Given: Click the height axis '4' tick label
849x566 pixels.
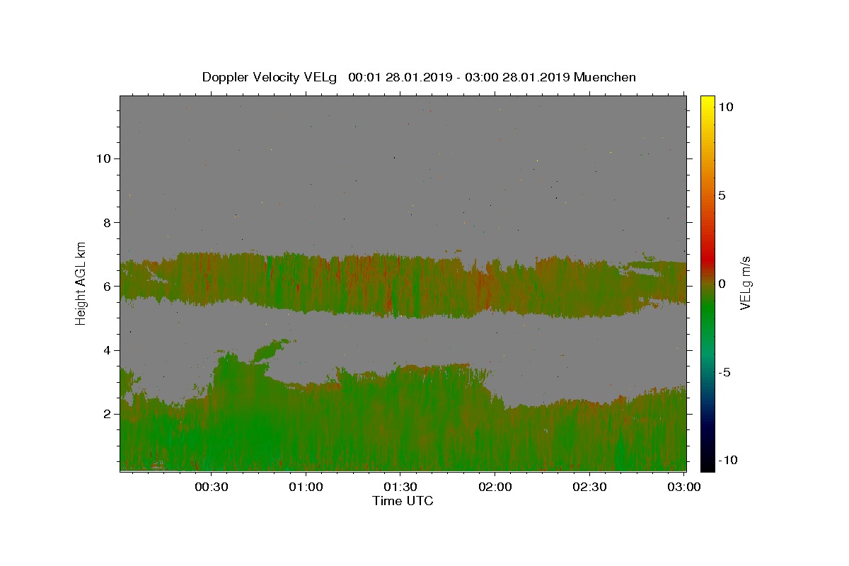Looking at the screenshot, I should click(x=106, y=350).
